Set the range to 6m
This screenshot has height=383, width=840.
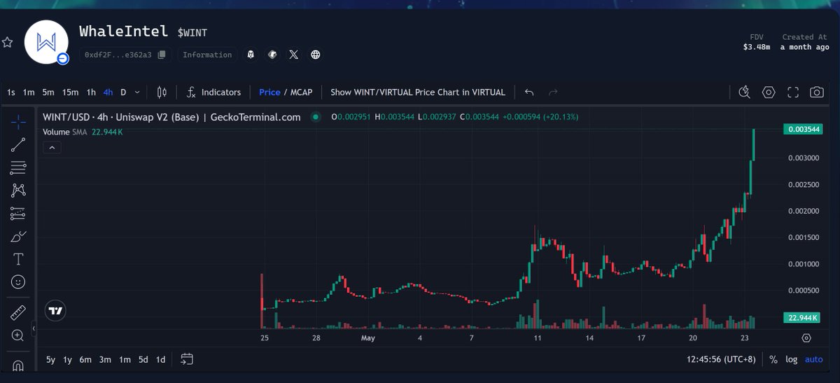[85, 359]
